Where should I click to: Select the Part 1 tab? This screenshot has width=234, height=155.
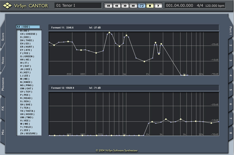pyautogui.click(x=231, y=31)
